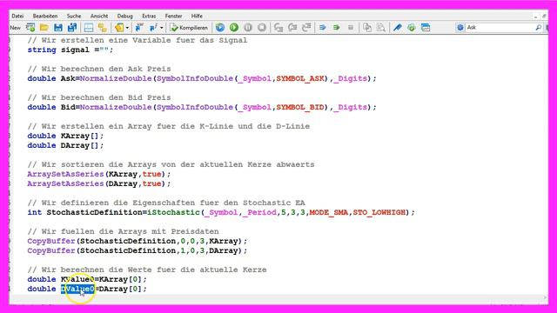Click the iStochastic function name
Viewport: 557px width, 313px height.
pyautogui.click(x=174, y=212)
